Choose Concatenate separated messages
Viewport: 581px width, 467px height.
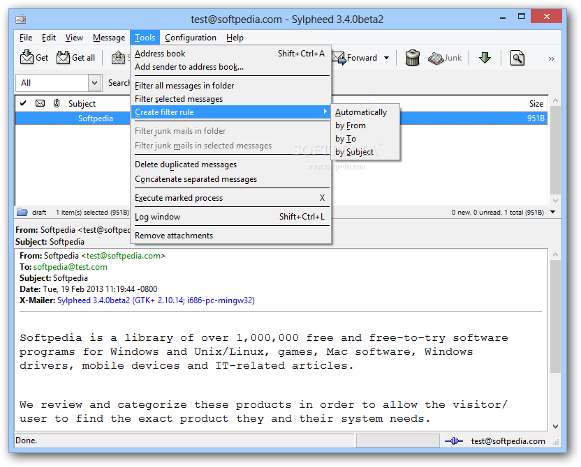click(x=230, y=179)
